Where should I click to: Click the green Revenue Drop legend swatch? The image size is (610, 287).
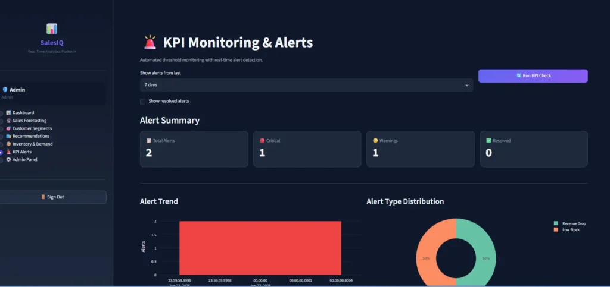556,224
